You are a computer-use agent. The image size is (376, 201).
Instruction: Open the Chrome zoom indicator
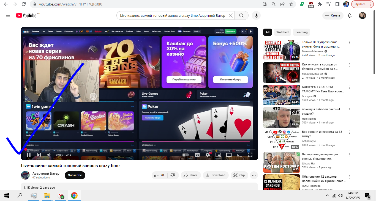pyautogui.click(x=274, y=4)
